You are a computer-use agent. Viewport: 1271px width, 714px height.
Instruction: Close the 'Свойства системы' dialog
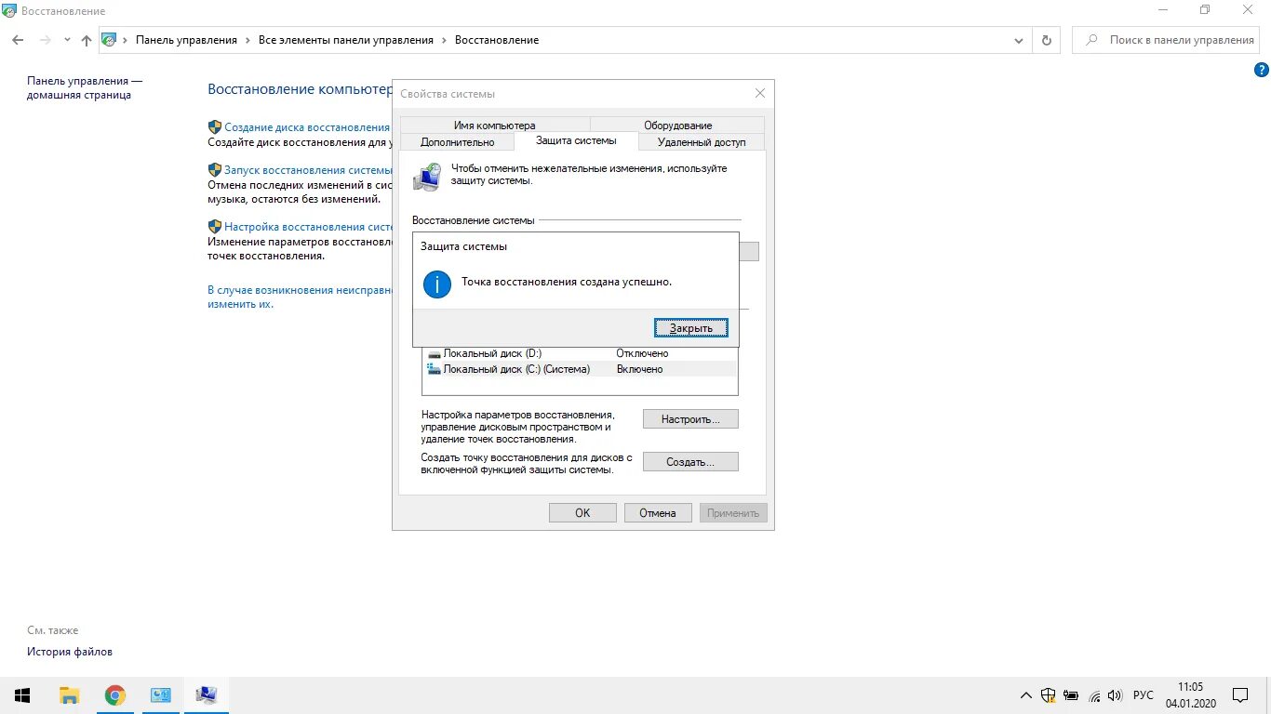point(760,93)
